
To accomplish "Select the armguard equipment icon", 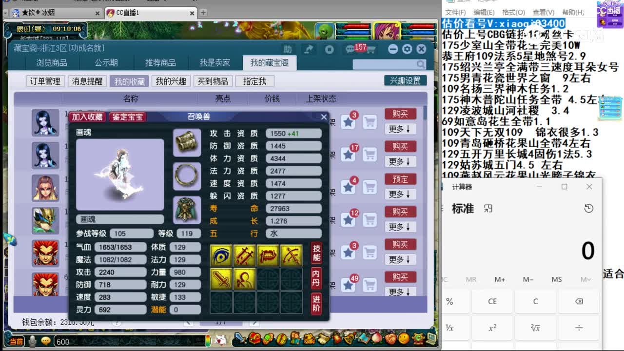I will 187,143.
